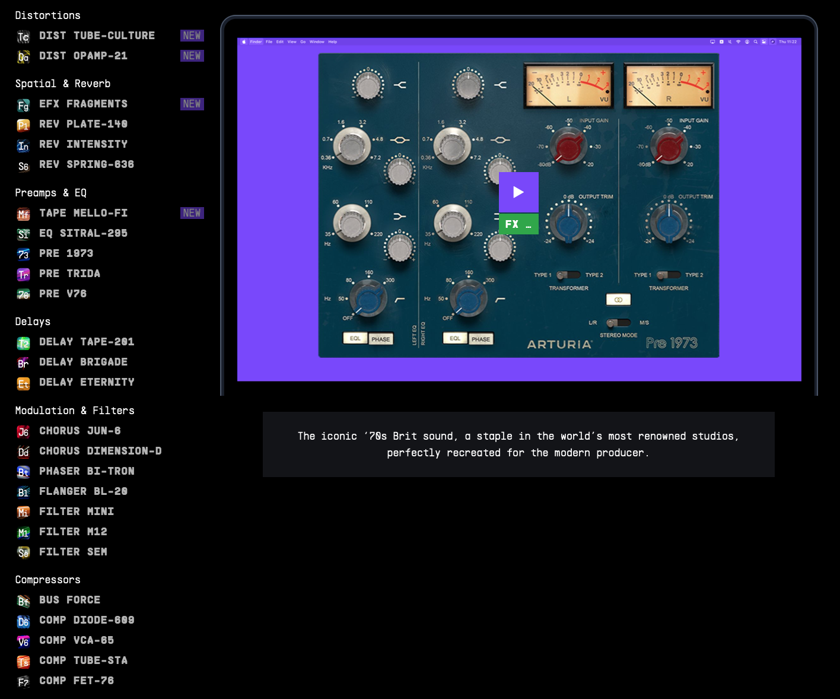Click the Efx FRAGMENTS product icon

pyautogui.click(x=23, y=105)
